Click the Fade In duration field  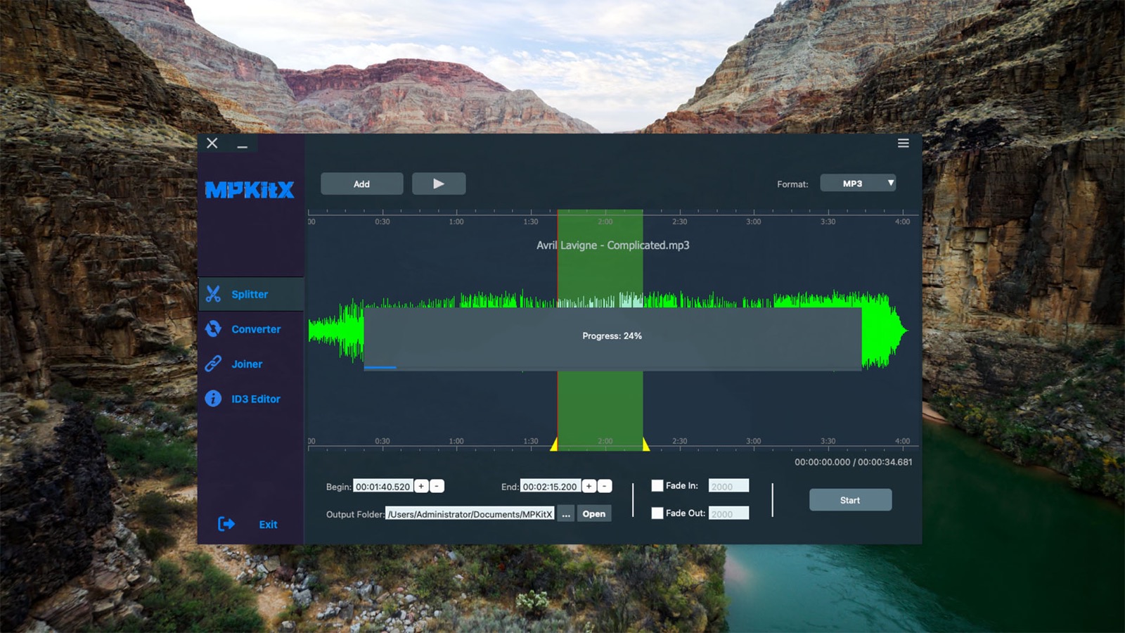coord(728,486)
